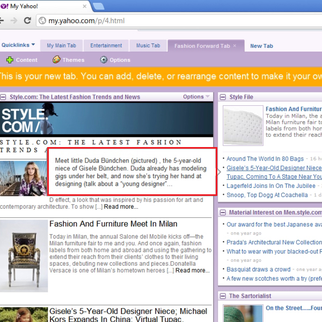Click The Sartorialist module title
Viewport: 322px width, 322px height.
tap(250, 296)
